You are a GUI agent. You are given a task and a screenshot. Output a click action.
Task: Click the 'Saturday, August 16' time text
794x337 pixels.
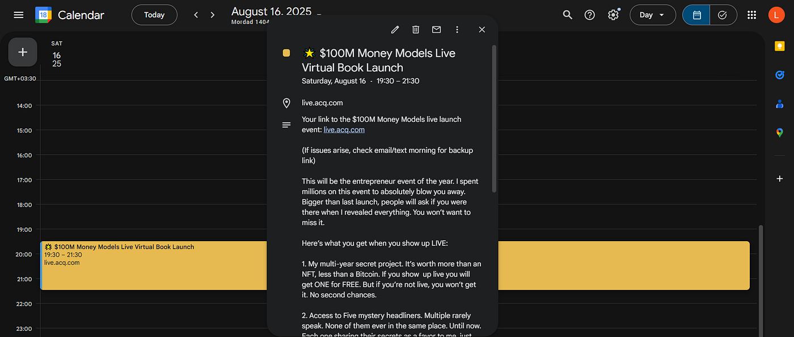click(x=361, y=81)
